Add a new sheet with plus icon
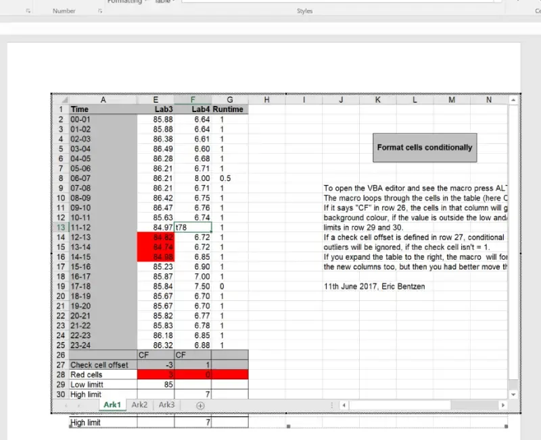The image size is (541, 440). coord(200,406)
